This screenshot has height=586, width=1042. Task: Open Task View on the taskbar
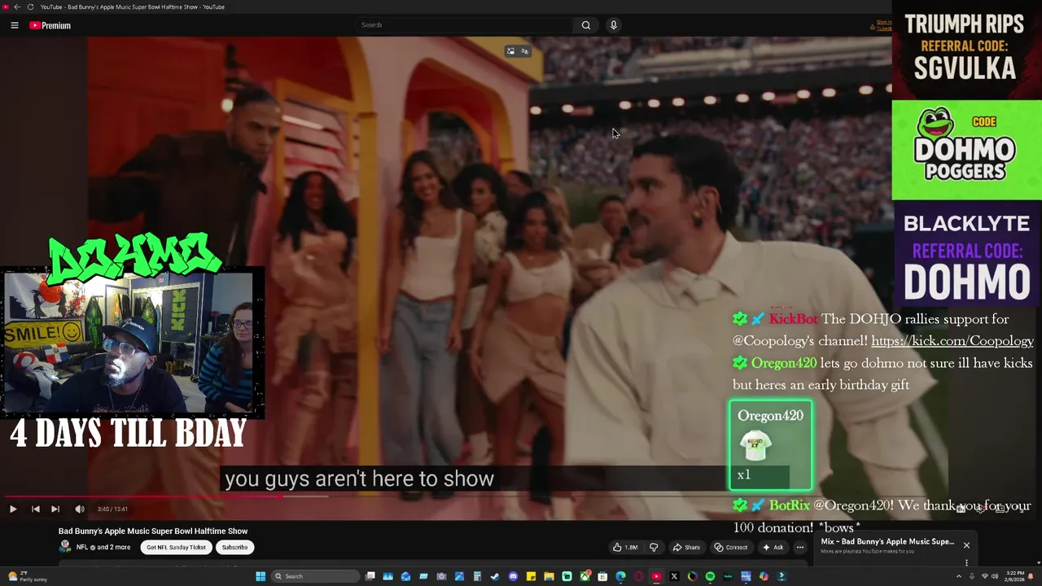[x=370, y=576]
